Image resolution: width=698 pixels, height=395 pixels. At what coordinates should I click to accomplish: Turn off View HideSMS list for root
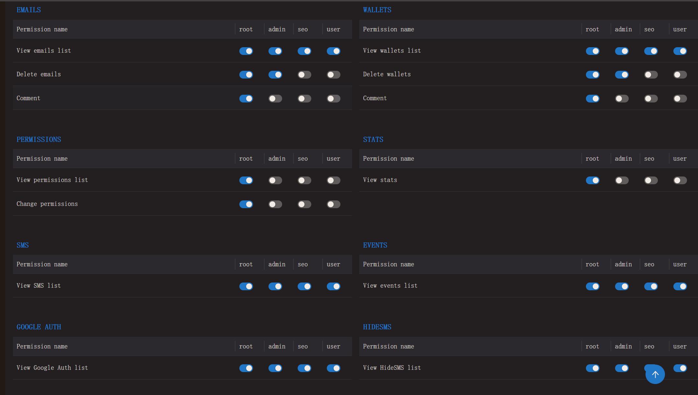(x=592, y=368)
